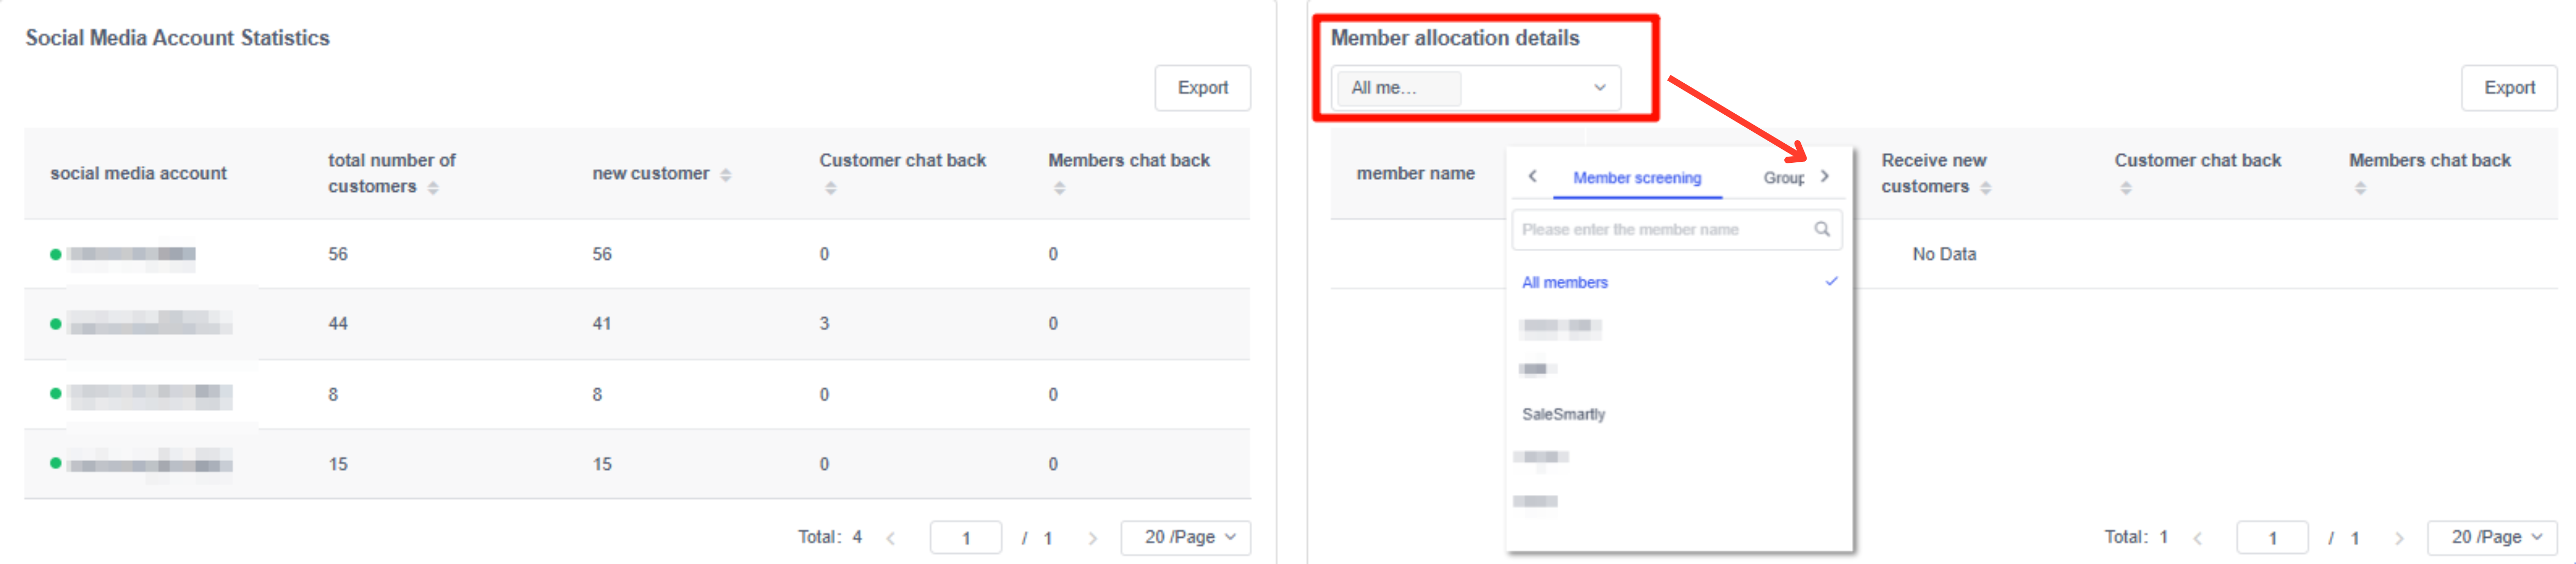Choose SaleSmartly from member list

(1563, 414)
